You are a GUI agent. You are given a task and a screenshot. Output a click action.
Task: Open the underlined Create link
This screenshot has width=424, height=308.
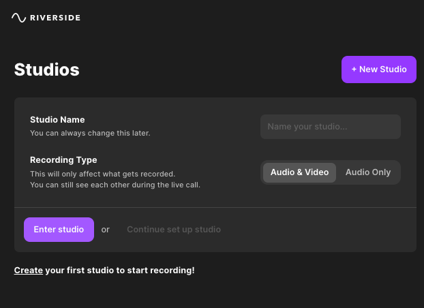[x=29, y=271]
